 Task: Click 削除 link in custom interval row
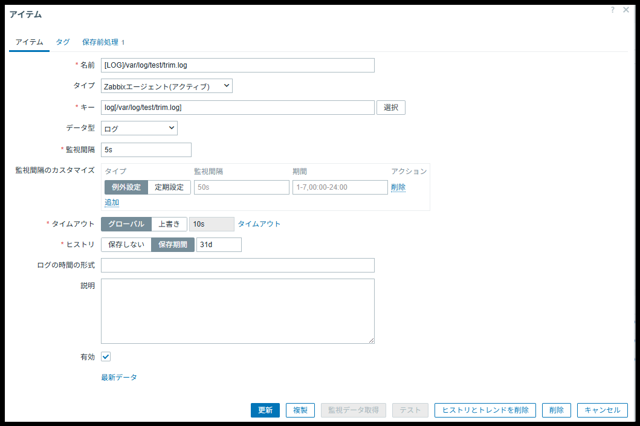tap(398, 187)
